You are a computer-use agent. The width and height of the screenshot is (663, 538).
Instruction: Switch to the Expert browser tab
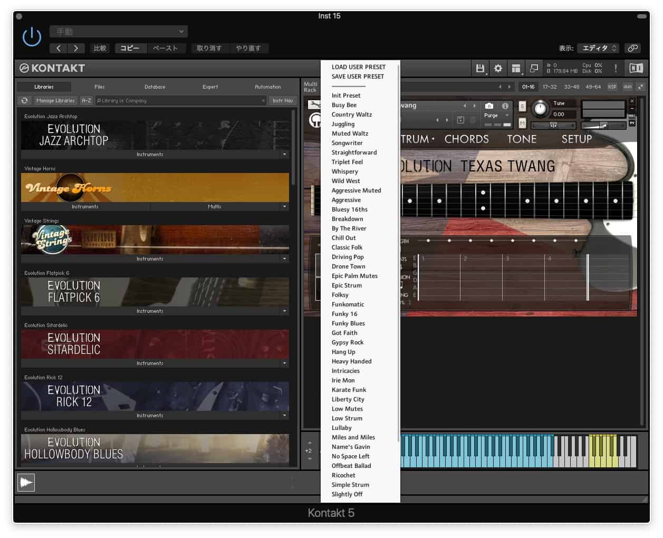pos(210,87)
